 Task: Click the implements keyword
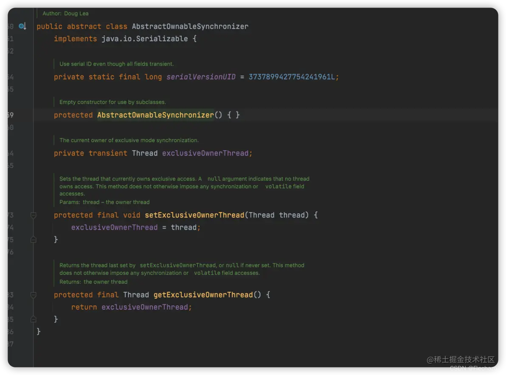[75, 39]
